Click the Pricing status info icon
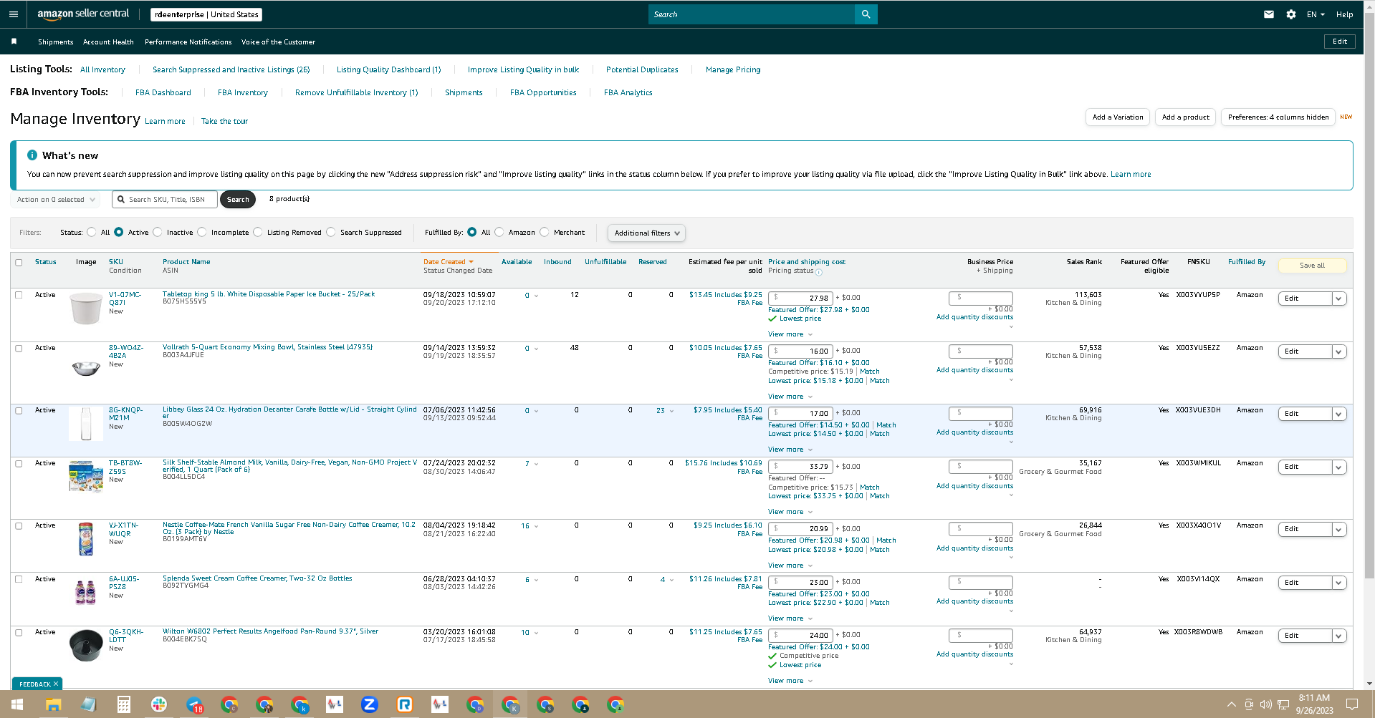This screenshot has height=718, width=1375. point(819,272)
